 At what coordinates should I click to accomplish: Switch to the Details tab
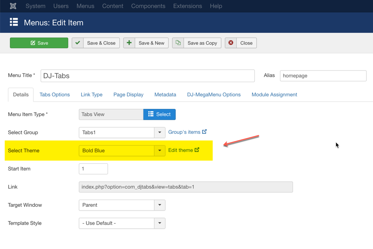pyautogui.click(x=21, y=95)
